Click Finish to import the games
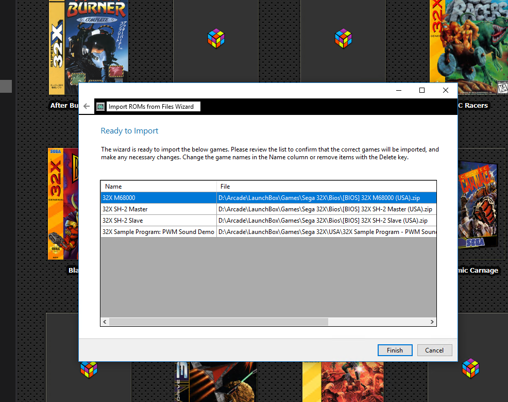The image size is (508, 402). pos(395,350)
